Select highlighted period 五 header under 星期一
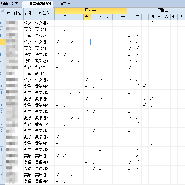Viewport: 185px width, 185px height. tap(87, 17)
